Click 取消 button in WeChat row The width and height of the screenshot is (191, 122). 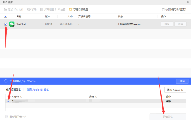point(180,24)
